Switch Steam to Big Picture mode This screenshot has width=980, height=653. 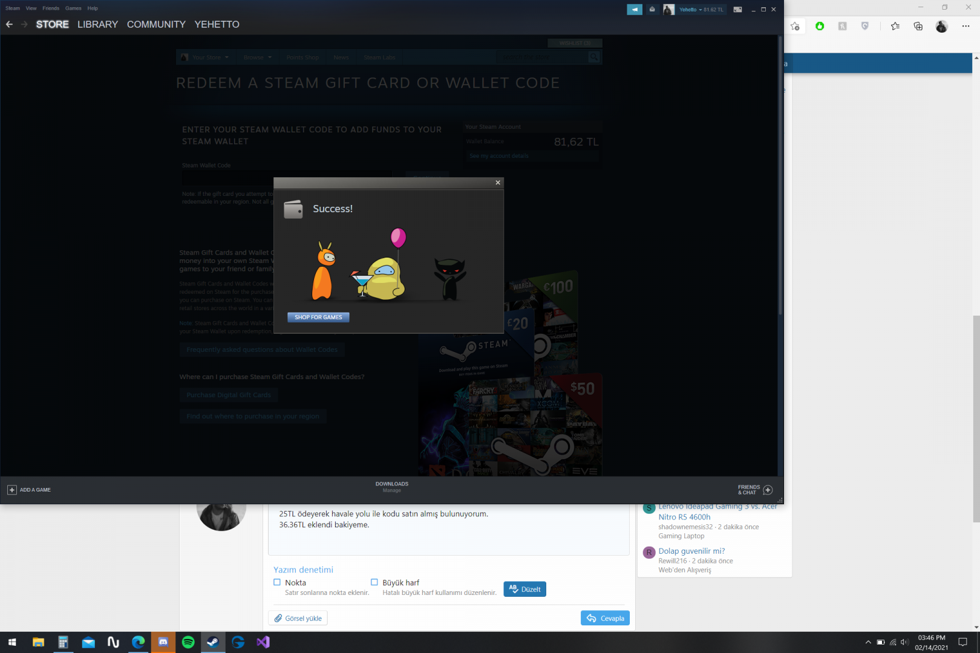point(737,9)
